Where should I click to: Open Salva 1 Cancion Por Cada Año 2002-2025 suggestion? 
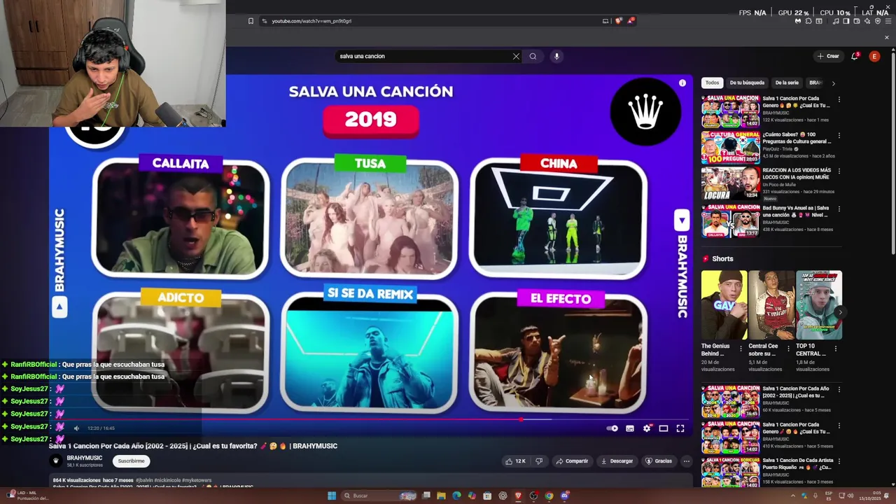tap(730, 401)
